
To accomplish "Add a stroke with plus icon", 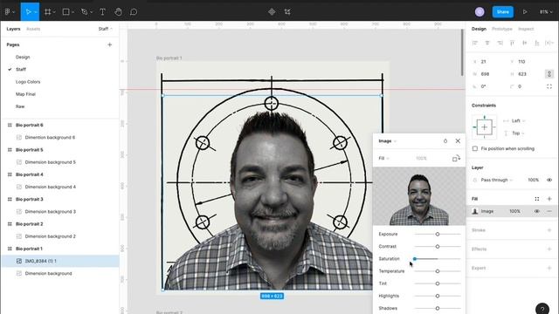I will (x=549, y=230).
